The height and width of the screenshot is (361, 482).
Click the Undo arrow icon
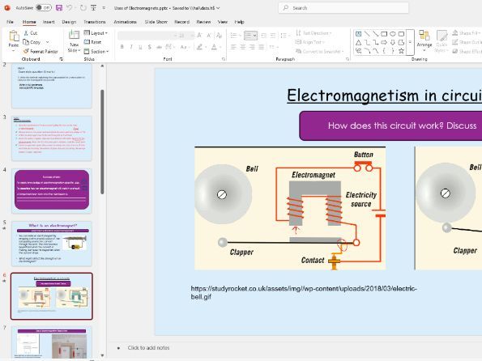69,7
